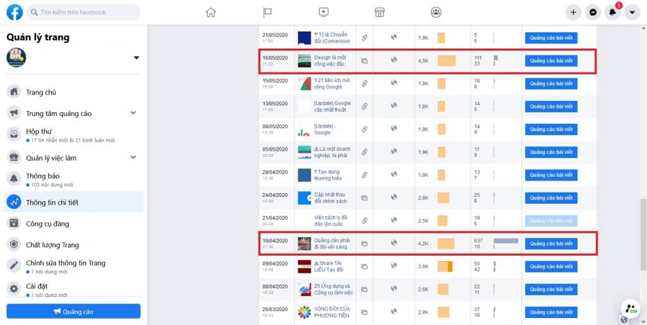Open post 'Design là một công việc'
This screenshot has height=325, width=647.
pyautogui.click(x=330, y=61)
